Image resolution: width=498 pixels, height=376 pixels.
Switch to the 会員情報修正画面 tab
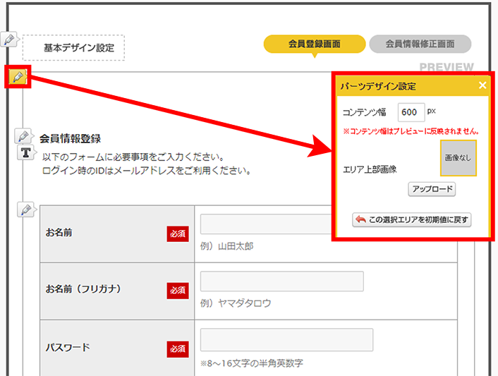(420, 44)
